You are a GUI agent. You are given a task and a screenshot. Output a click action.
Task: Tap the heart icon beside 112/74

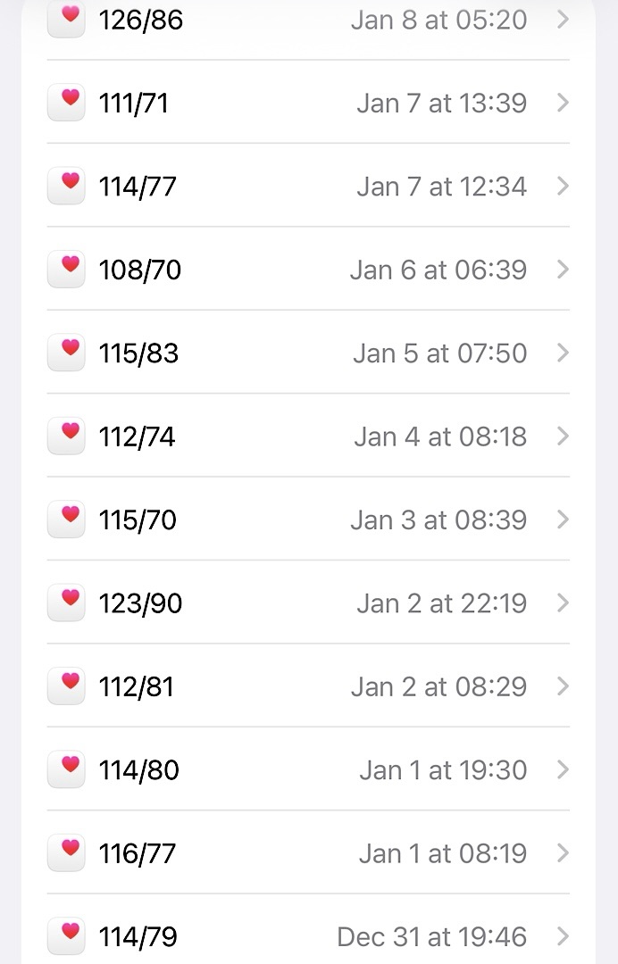(66, 436)
